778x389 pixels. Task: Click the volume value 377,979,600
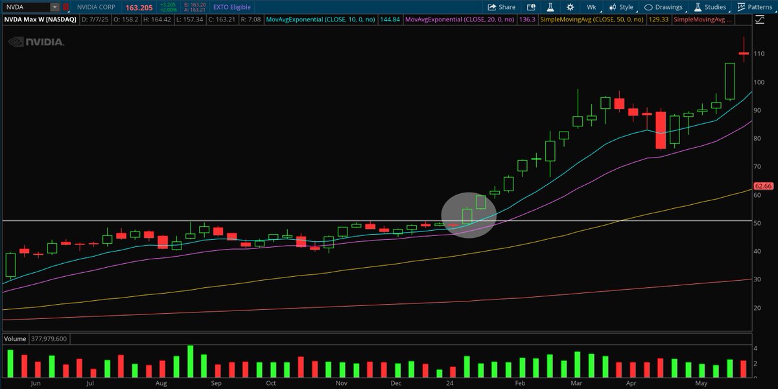click(x=49, y=338)
